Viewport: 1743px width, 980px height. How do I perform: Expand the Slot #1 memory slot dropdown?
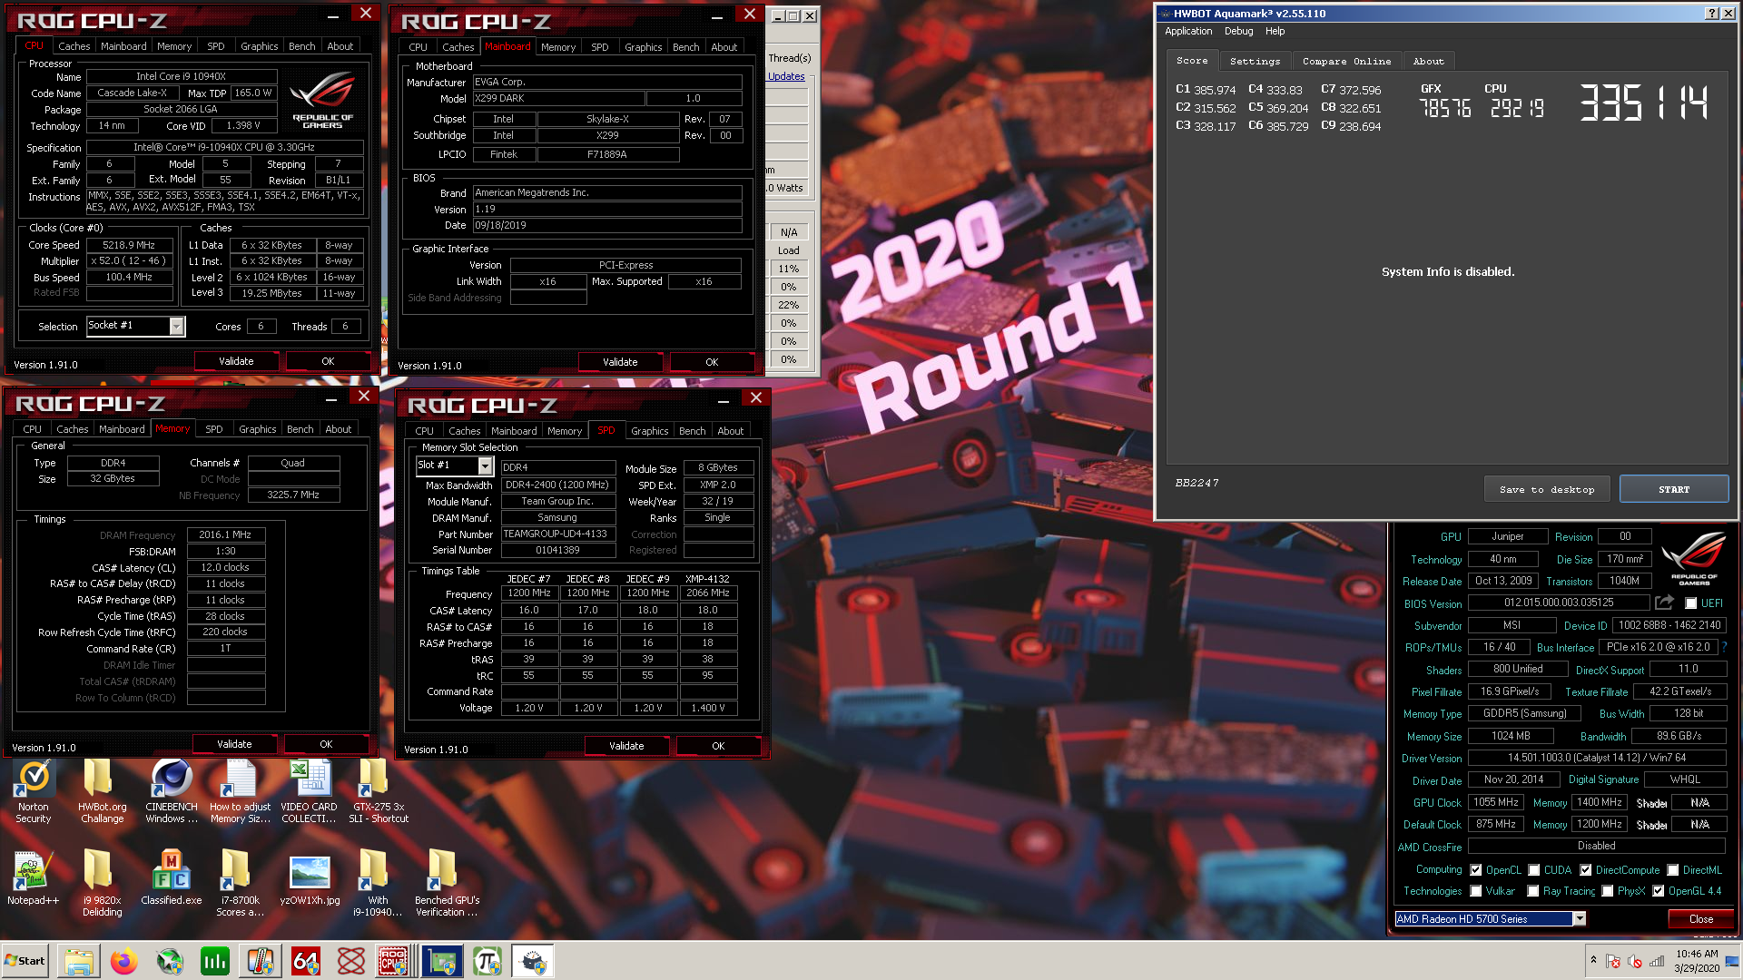[485, 466]
